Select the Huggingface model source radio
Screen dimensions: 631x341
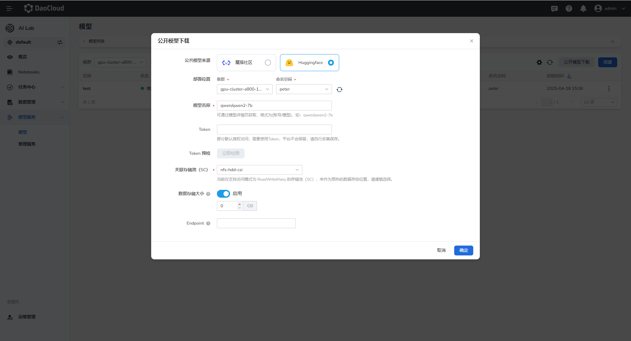coord(331,63)
